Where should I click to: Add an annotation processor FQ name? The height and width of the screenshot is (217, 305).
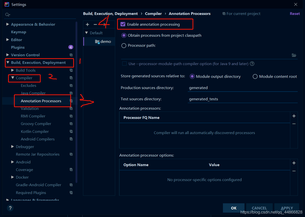pos(294,116)
